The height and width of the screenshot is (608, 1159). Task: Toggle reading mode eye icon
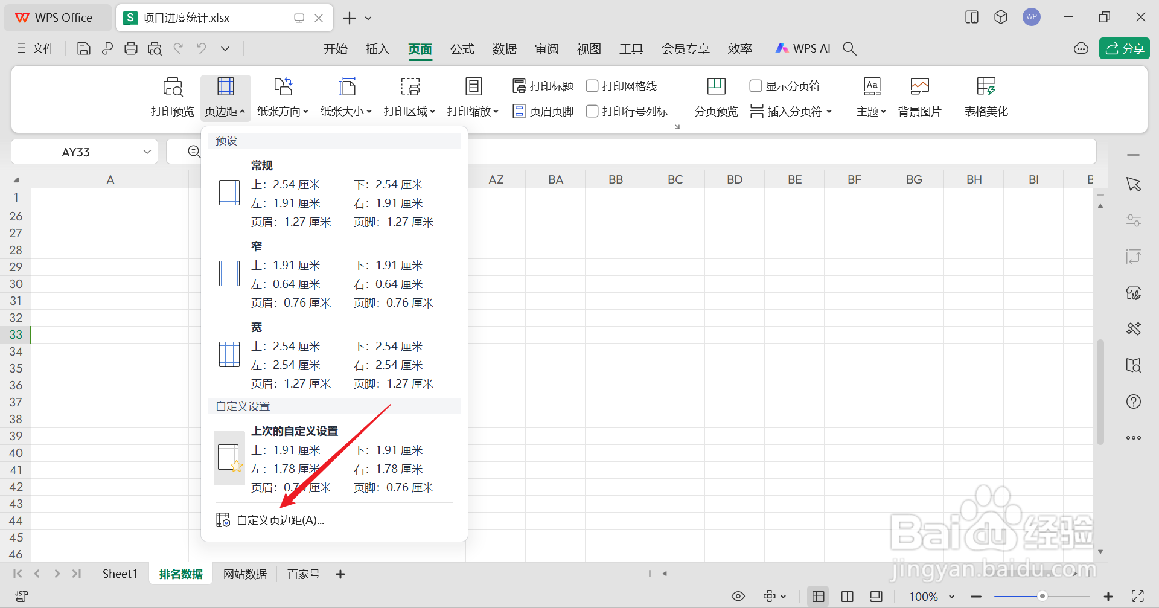pos(738,597)
